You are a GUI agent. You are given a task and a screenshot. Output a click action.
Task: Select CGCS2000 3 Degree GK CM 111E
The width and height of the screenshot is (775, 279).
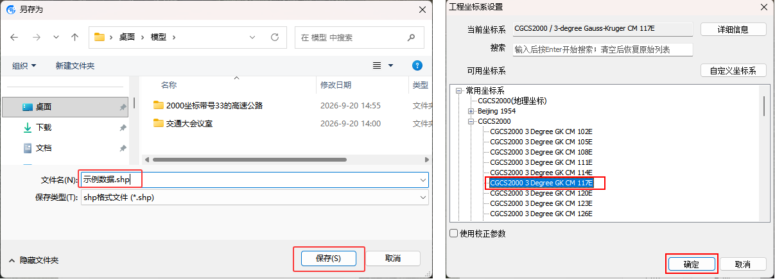(x=541, y=162)
